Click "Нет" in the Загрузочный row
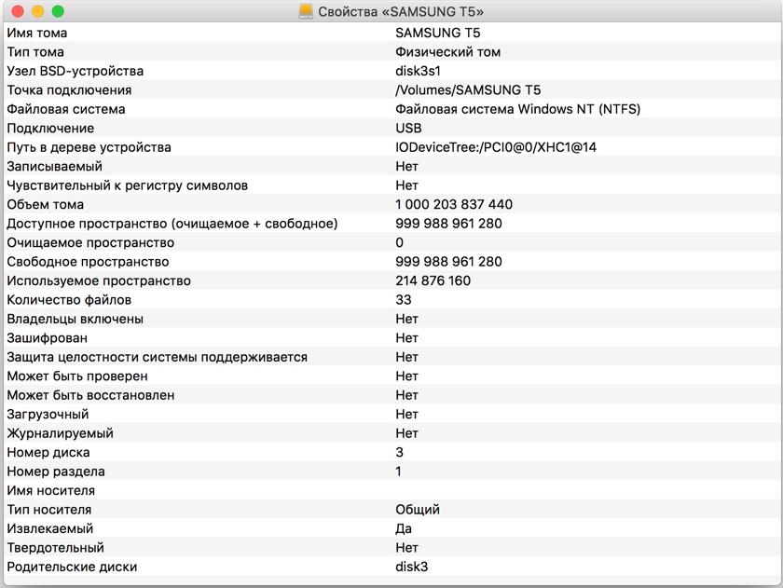 point(406,415)
